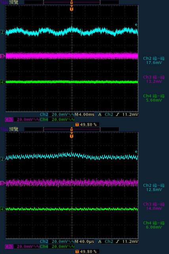Click the orange T icon beside the lower 49.80 % readout
169x254 pixels.
pyautogui.click(x=77, y=251)
